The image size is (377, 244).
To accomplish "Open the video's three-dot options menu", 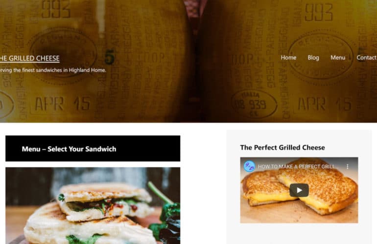I will point(348,166).
